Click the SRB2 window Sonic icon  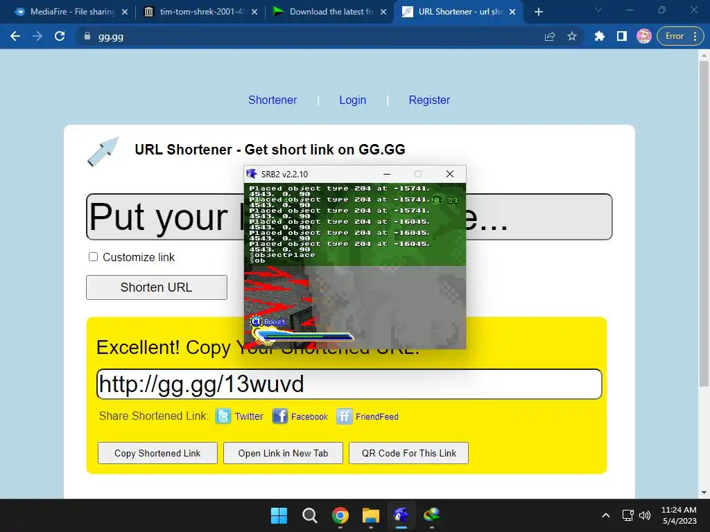tap(252, 174)
